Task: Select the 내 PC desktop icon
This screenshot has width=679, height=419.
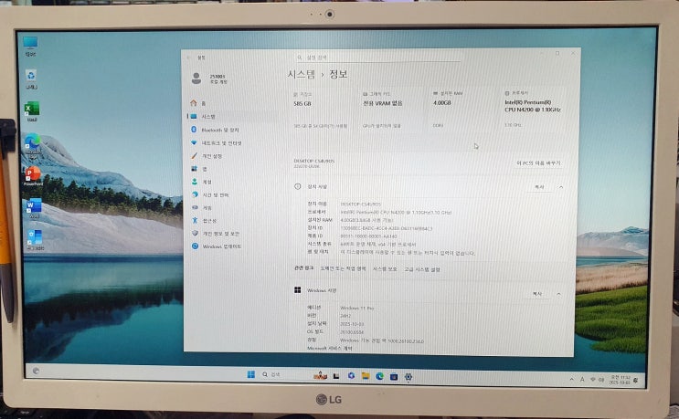Action: click(x=30, y=47)
